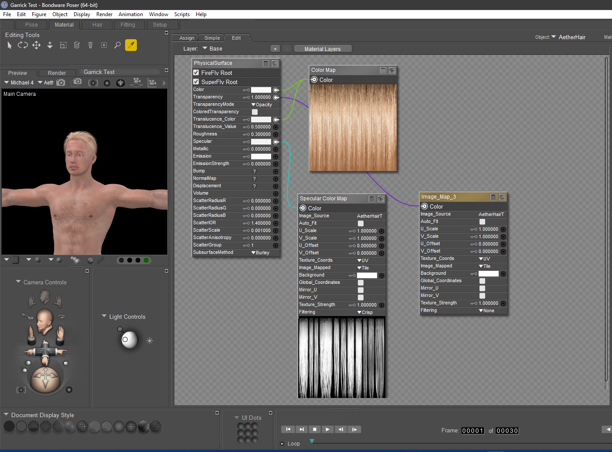Collapse the Camera Controls panel
The image size is (612, 452).
click(18, 282)
